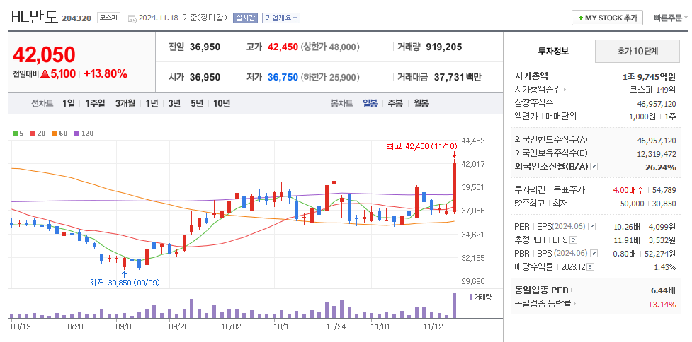Click the purple 120-day moving average swatch
The width and height of the screenshot is (692, 342).
[x=76, y=133]
